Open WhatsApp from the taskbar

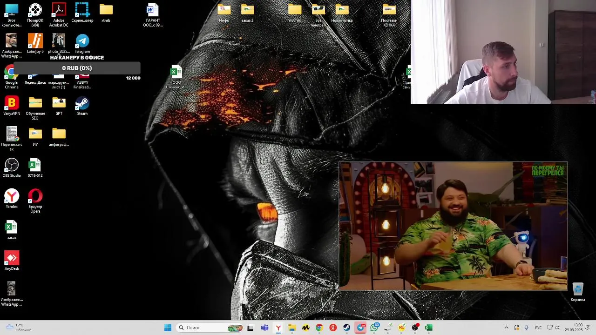(374, 328)
